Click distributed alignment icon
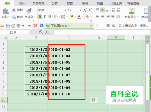151x112 pixels. [118, 17]
